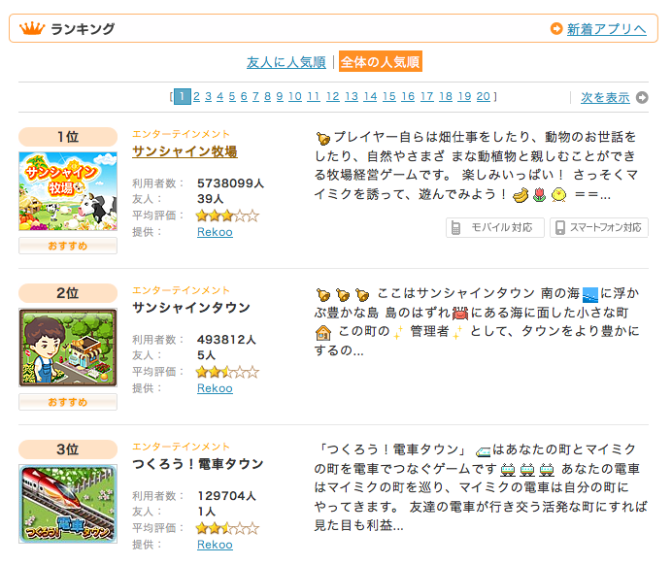Go to ranking page 18
The height and width of the screenshot is (565, 672).
coord(446,96)
